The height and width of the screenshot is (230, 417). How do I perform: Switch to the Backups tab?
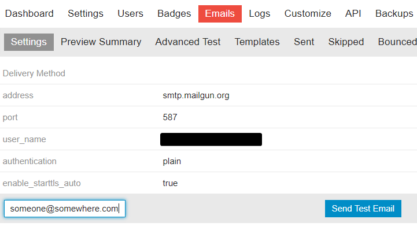point(394,13)
